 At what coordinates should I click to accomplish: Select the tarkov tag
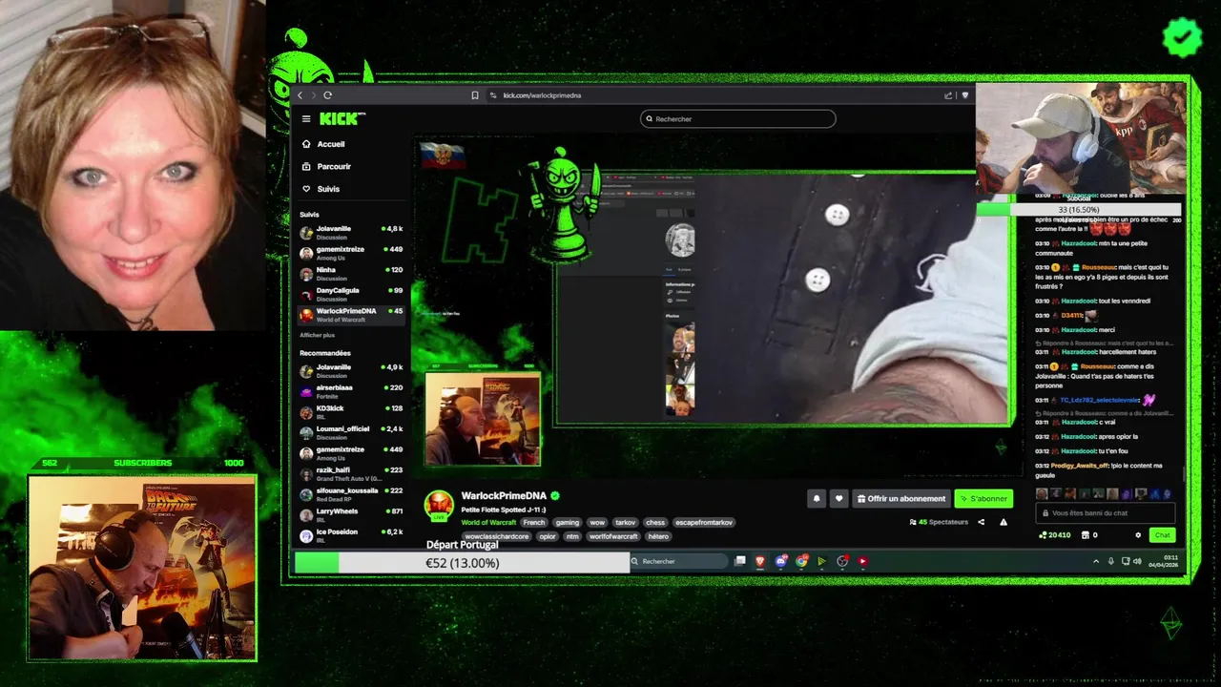[625, 523]
